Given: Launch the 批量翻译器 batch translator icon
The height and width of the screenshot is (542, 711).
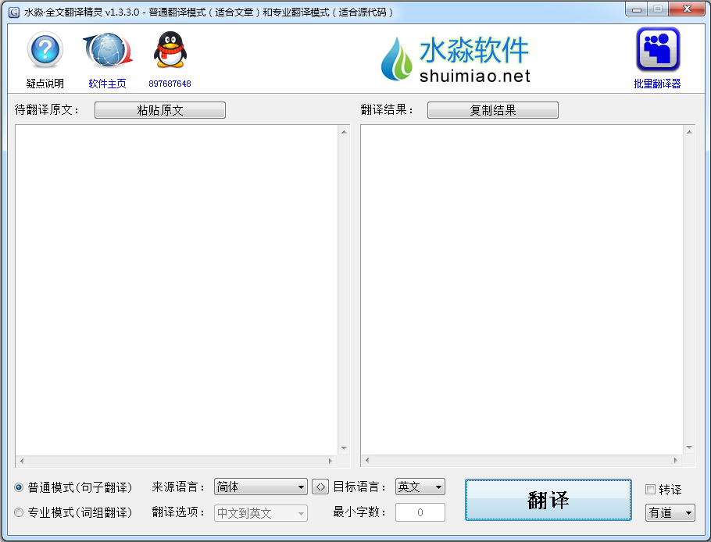Looking at the screenshot, I should tap(659, 48).
